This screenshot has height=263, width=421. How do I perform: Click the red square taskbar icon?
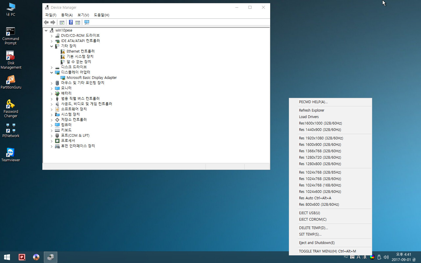click(x=22, y=257)
